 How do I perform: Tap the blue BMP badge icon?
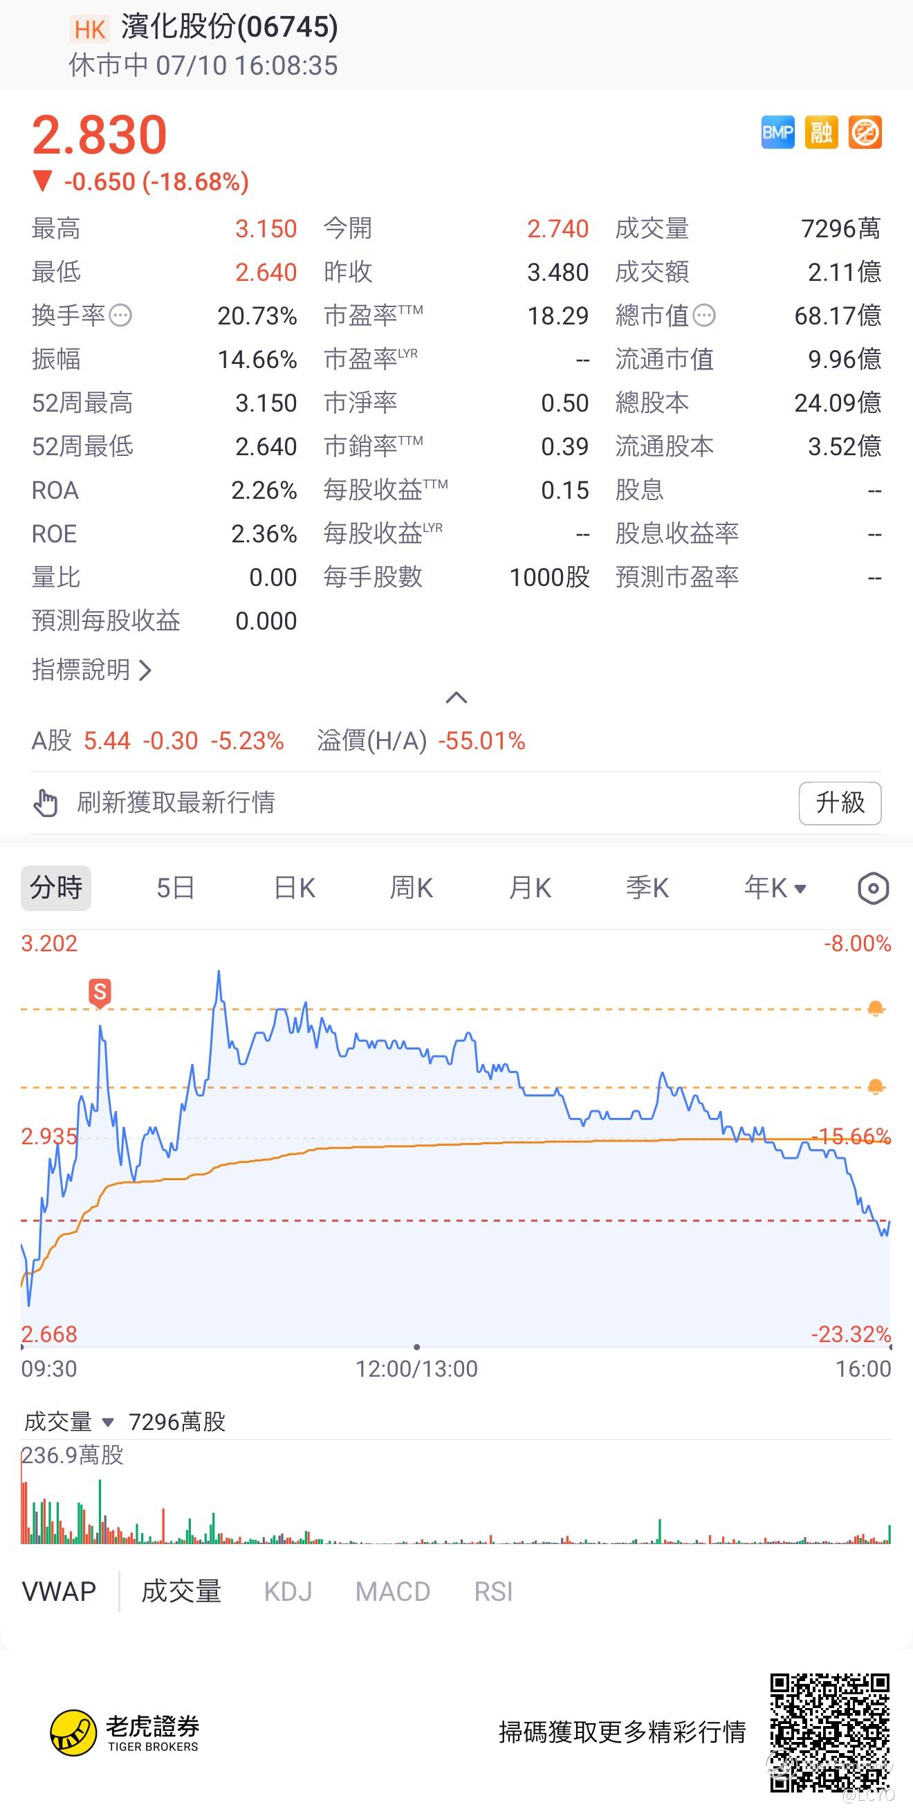point(777,133)
